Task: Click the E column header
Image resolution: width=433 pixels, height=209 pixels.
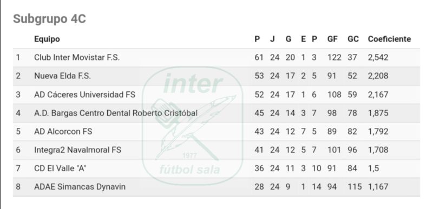Action: [x=303, y=39]
